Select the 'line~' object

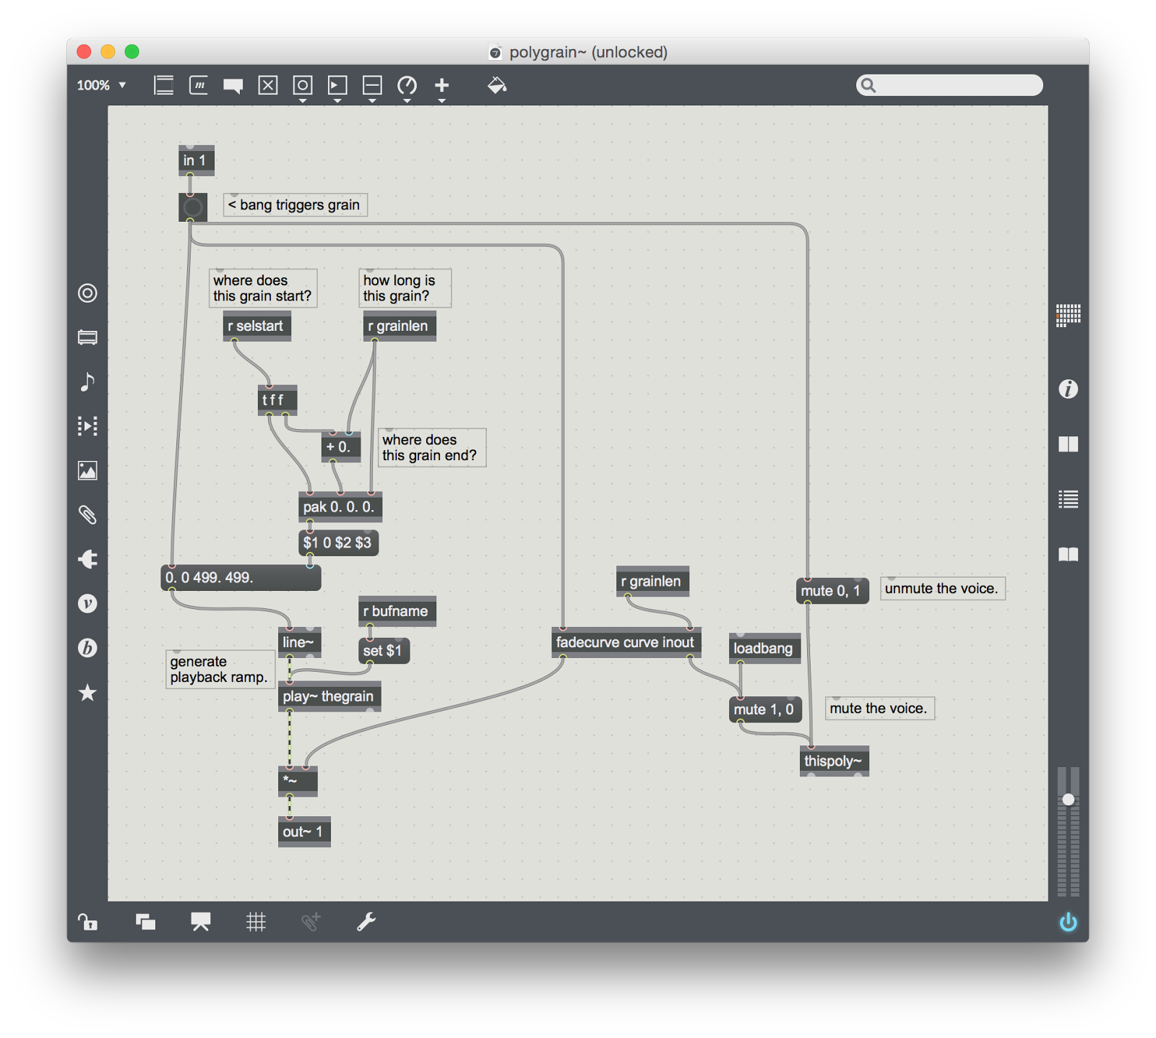click(x=299, y=642)
